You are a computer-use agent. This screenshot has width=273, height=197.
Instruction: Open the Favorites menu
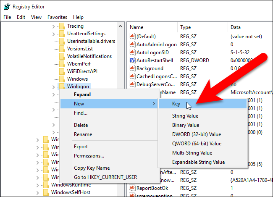click(57, 17)
